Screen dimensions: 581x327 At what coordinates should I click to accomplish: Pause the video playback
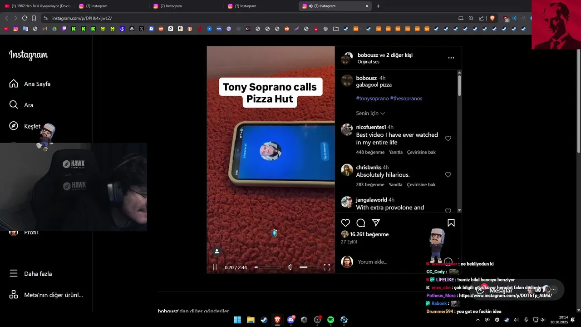(215, 268)
